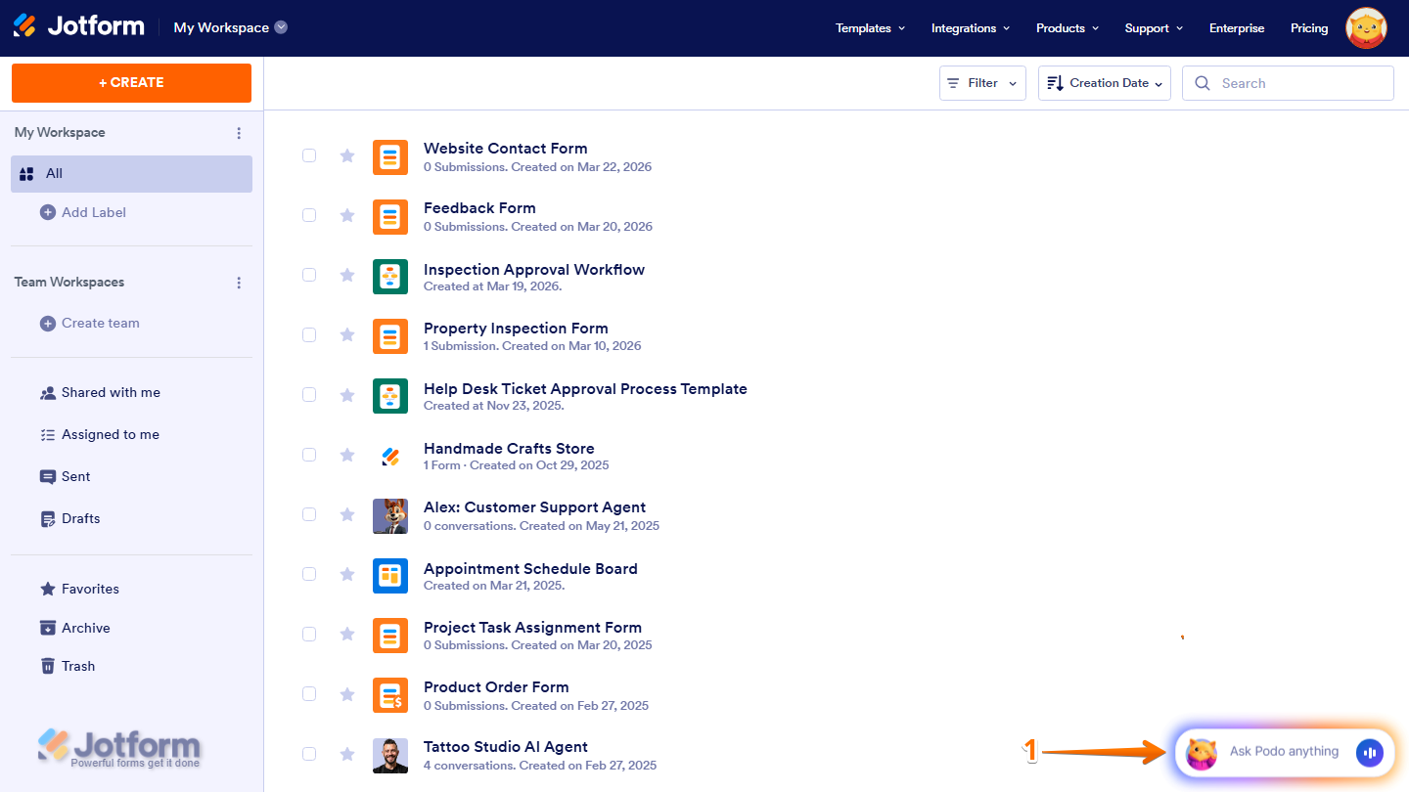Click the Podo voice icon

pos(1370,752)
